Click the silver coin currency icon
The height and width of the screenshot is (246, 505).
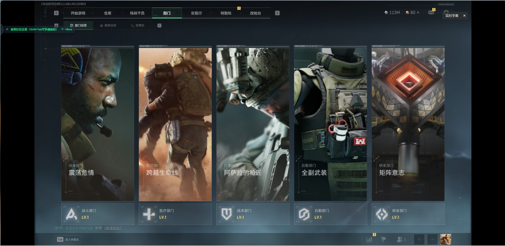coord(386,13)
